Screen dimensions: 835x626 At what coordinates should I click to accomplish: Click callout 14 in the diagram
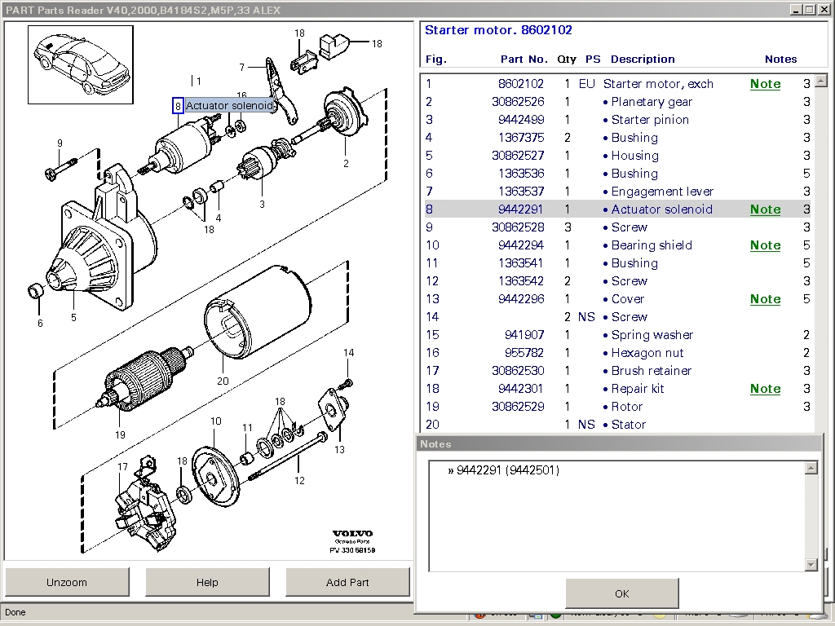(348, 352)
